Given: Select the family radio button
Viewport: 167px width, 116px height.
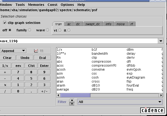Looking at the screenshot, I should click(30, 30).
